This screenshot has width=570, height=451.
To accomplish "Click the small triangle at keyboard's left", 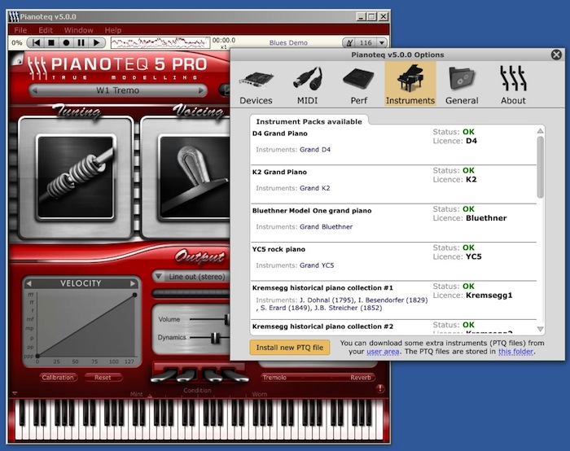I will [15, 393].
